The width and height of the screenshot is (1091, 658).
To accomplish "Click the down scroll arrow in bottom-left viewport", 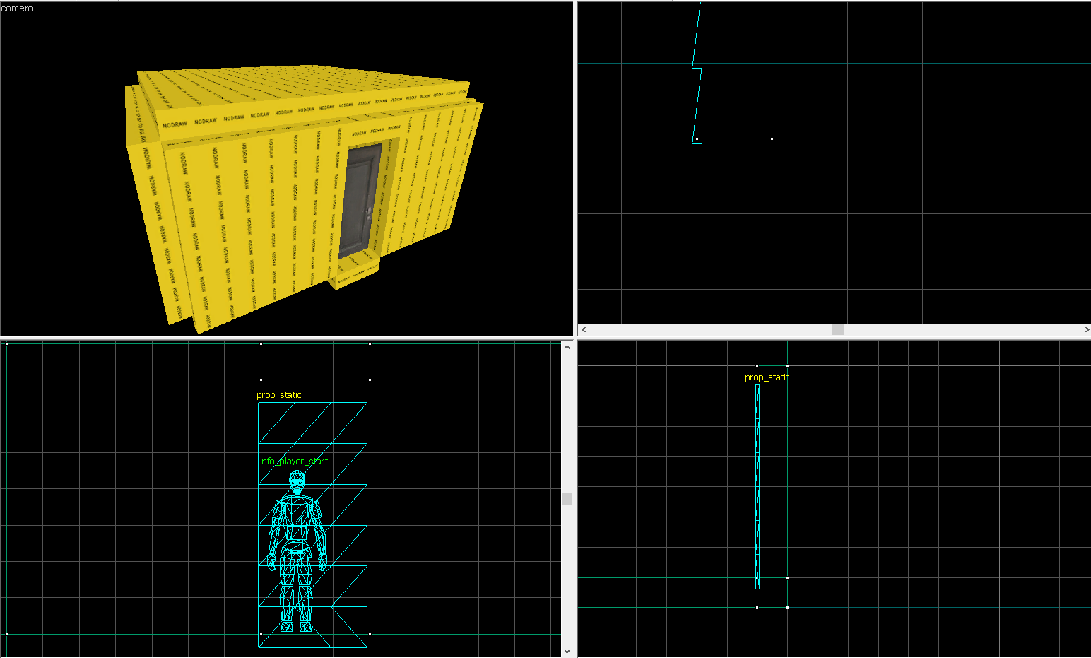I will tap(567, 650).
